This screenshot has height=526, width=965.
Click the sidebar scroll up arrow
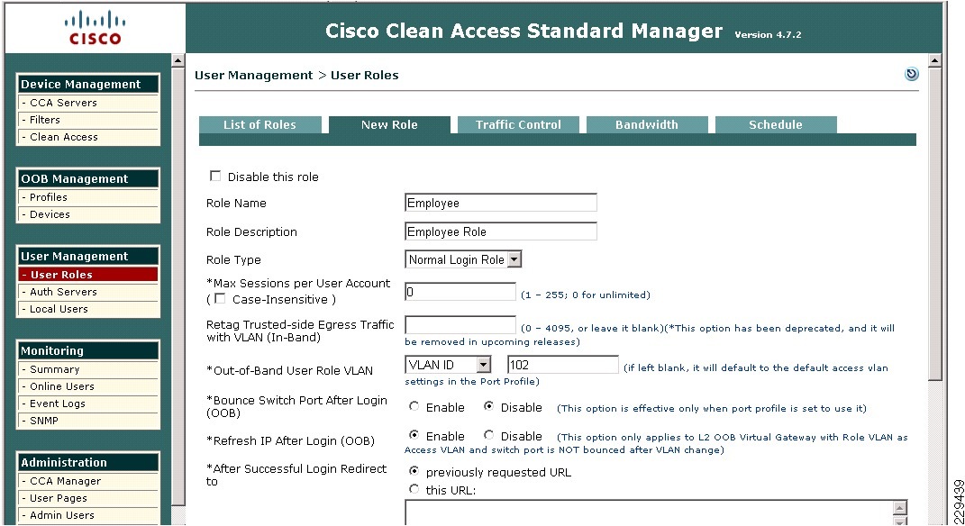tap(178, 61)
